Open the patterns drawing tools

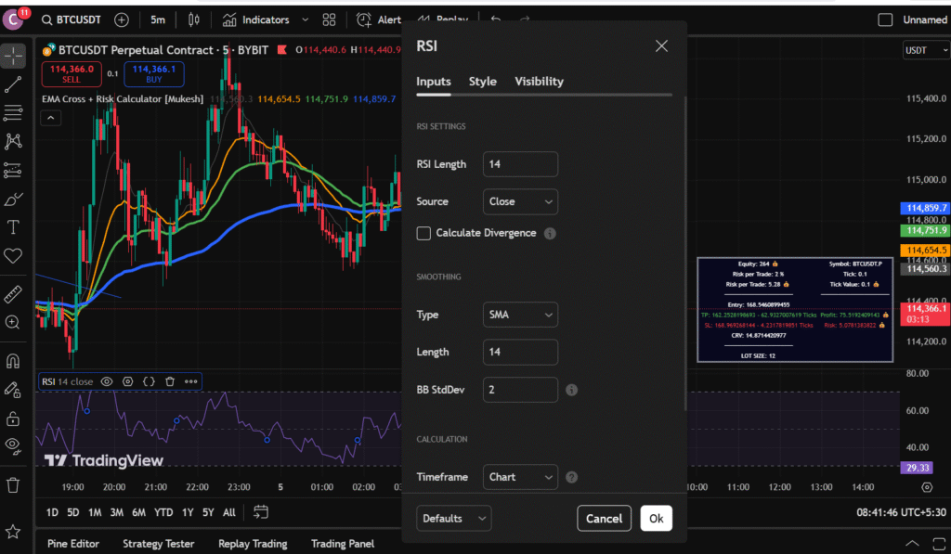click(x=13, y=141)
